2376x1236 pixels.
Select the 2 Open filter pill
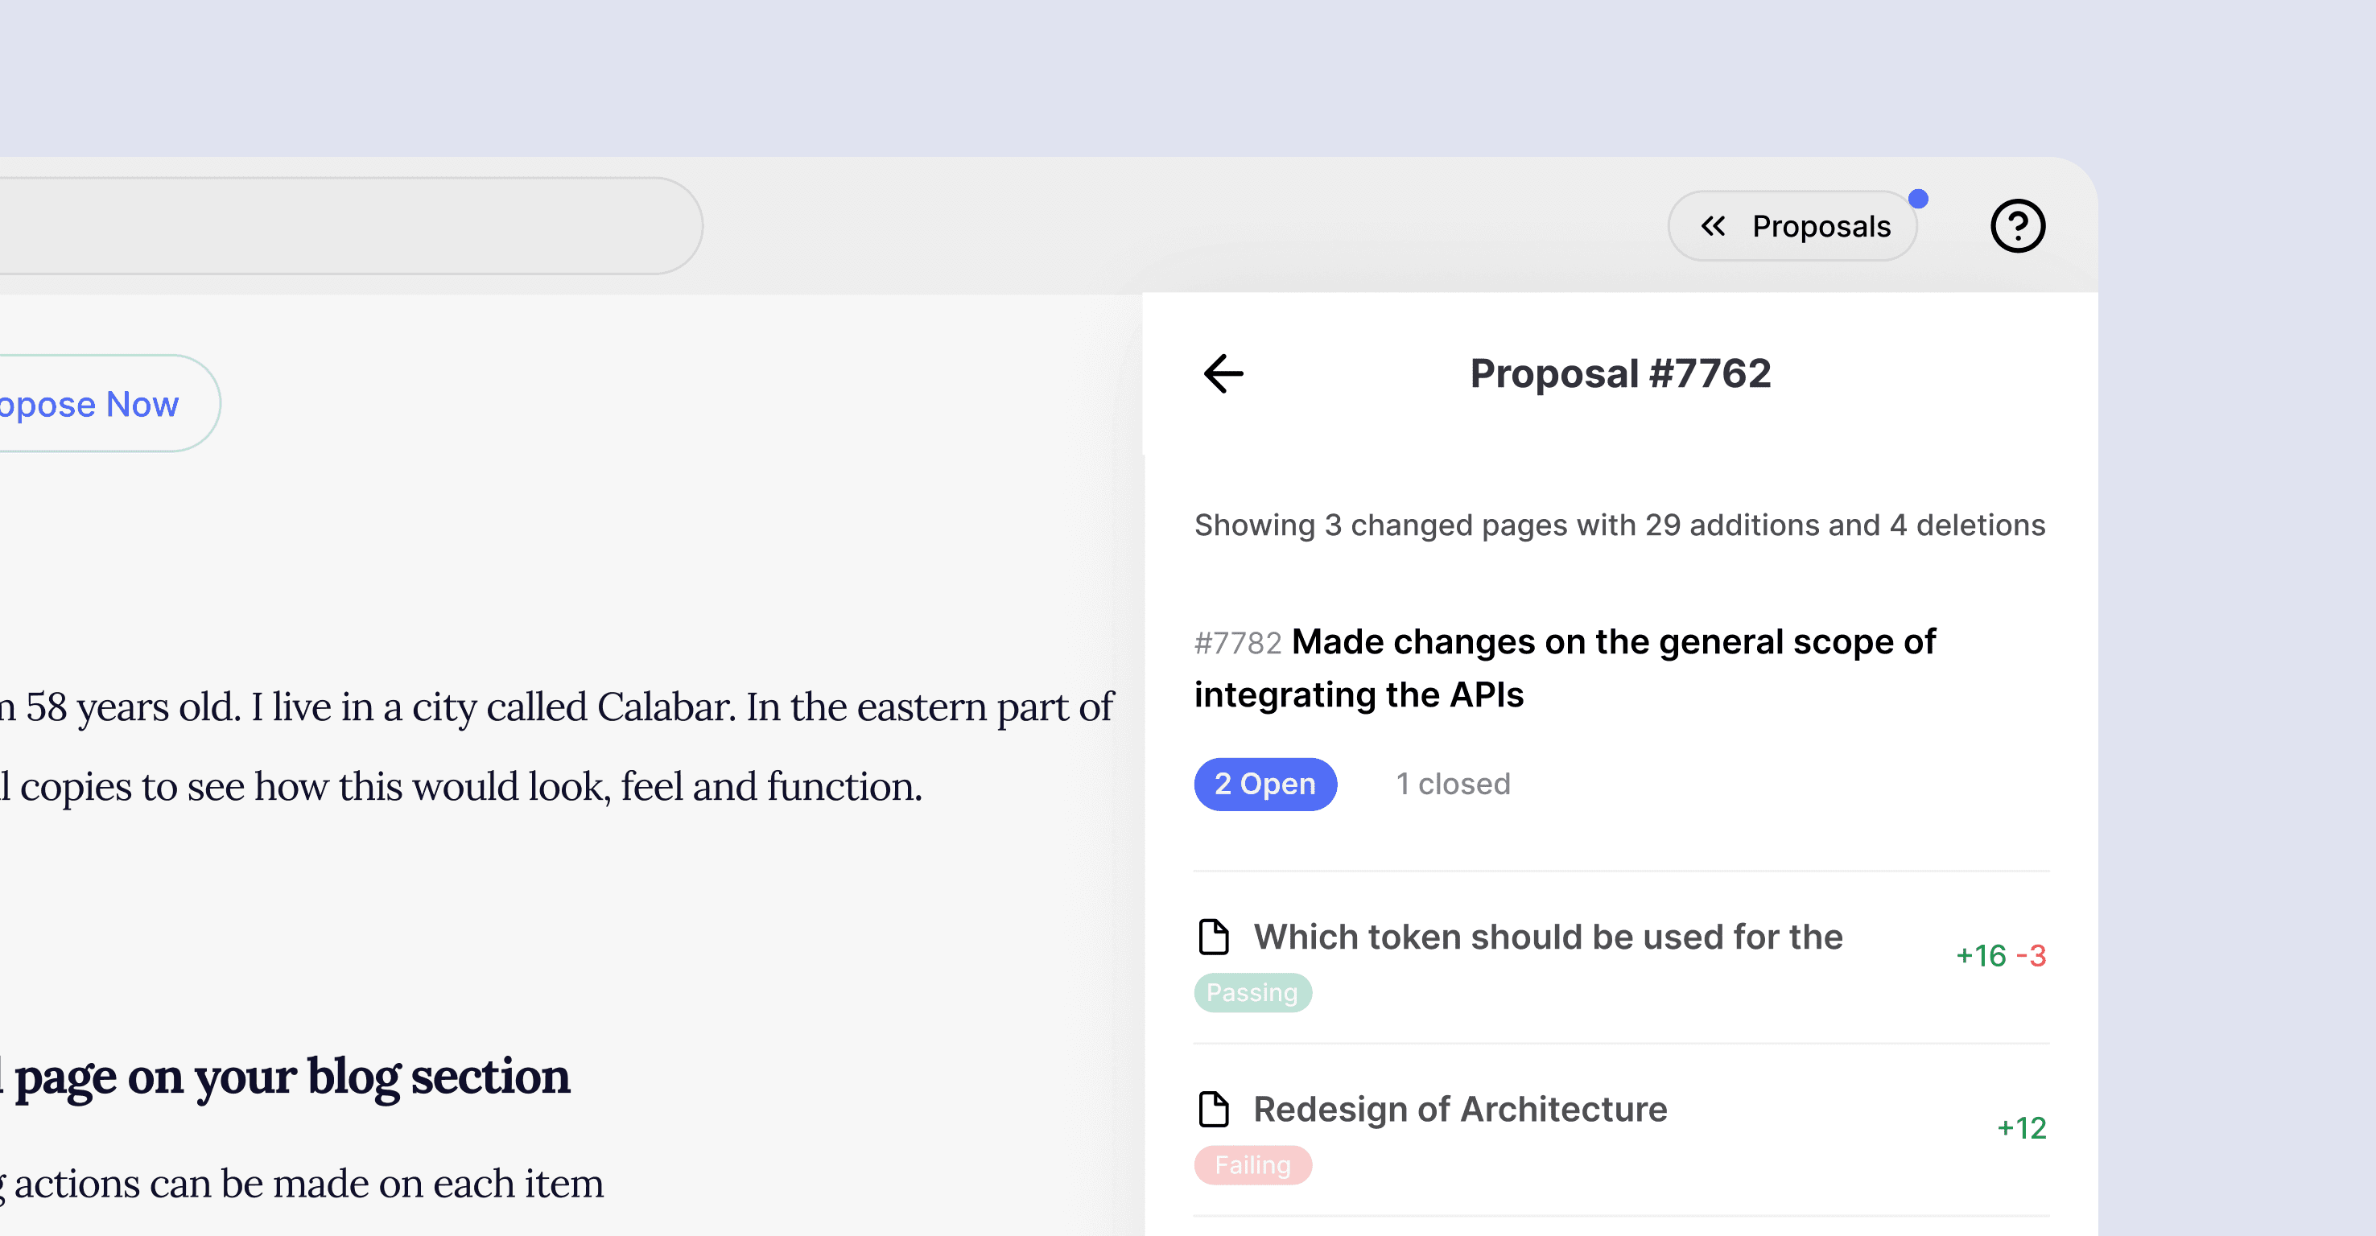pyautogui.click(x=1264, y=784)
